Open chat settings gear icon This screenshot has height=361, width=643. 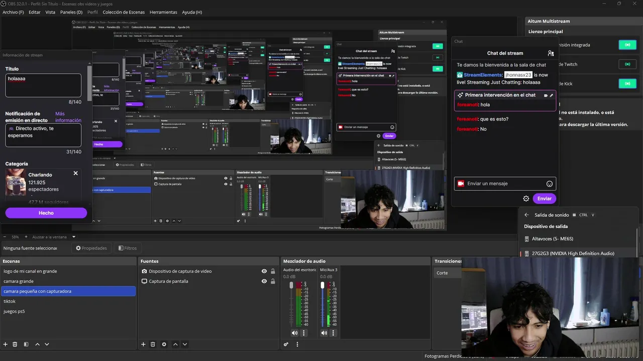pyautogui.click(x=526, y=199)
